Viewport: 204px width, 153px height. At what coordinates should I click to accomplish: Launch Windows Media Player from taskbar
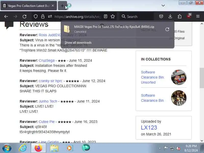[70, 148]
